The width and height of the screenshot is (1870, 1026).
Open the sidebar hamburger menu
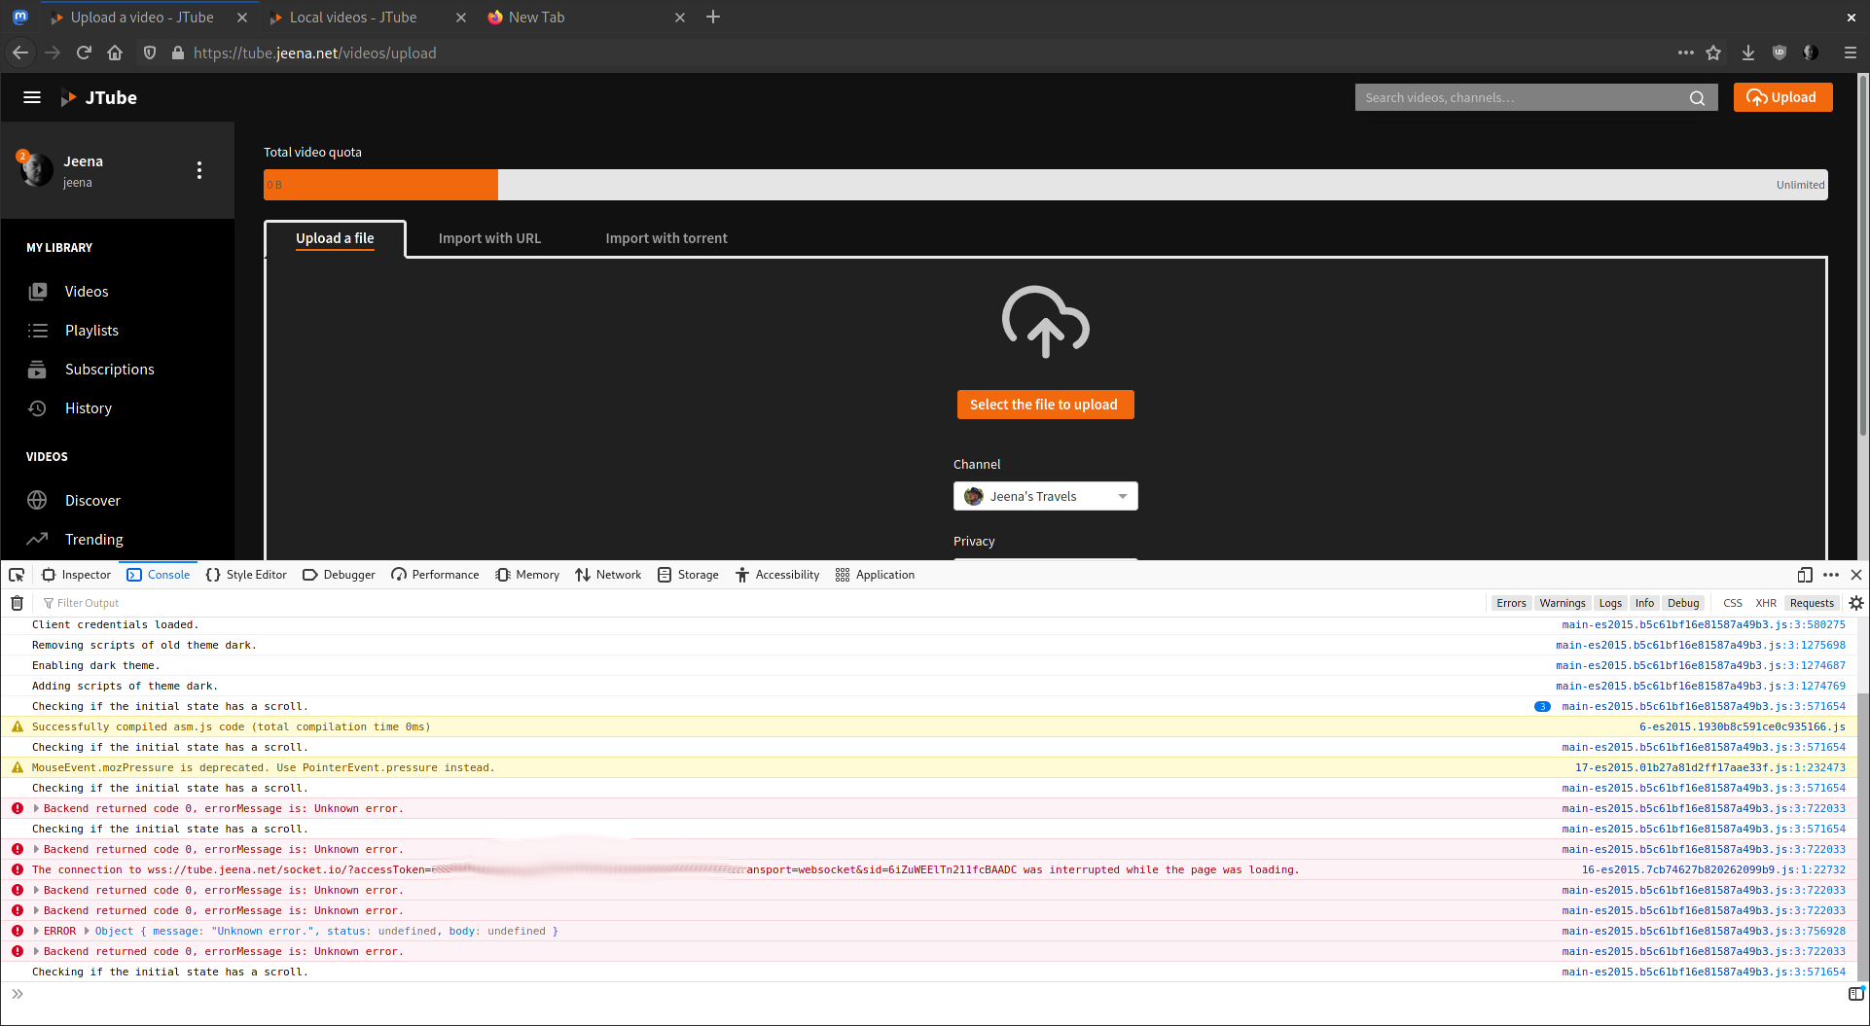[x=32, y=97]
